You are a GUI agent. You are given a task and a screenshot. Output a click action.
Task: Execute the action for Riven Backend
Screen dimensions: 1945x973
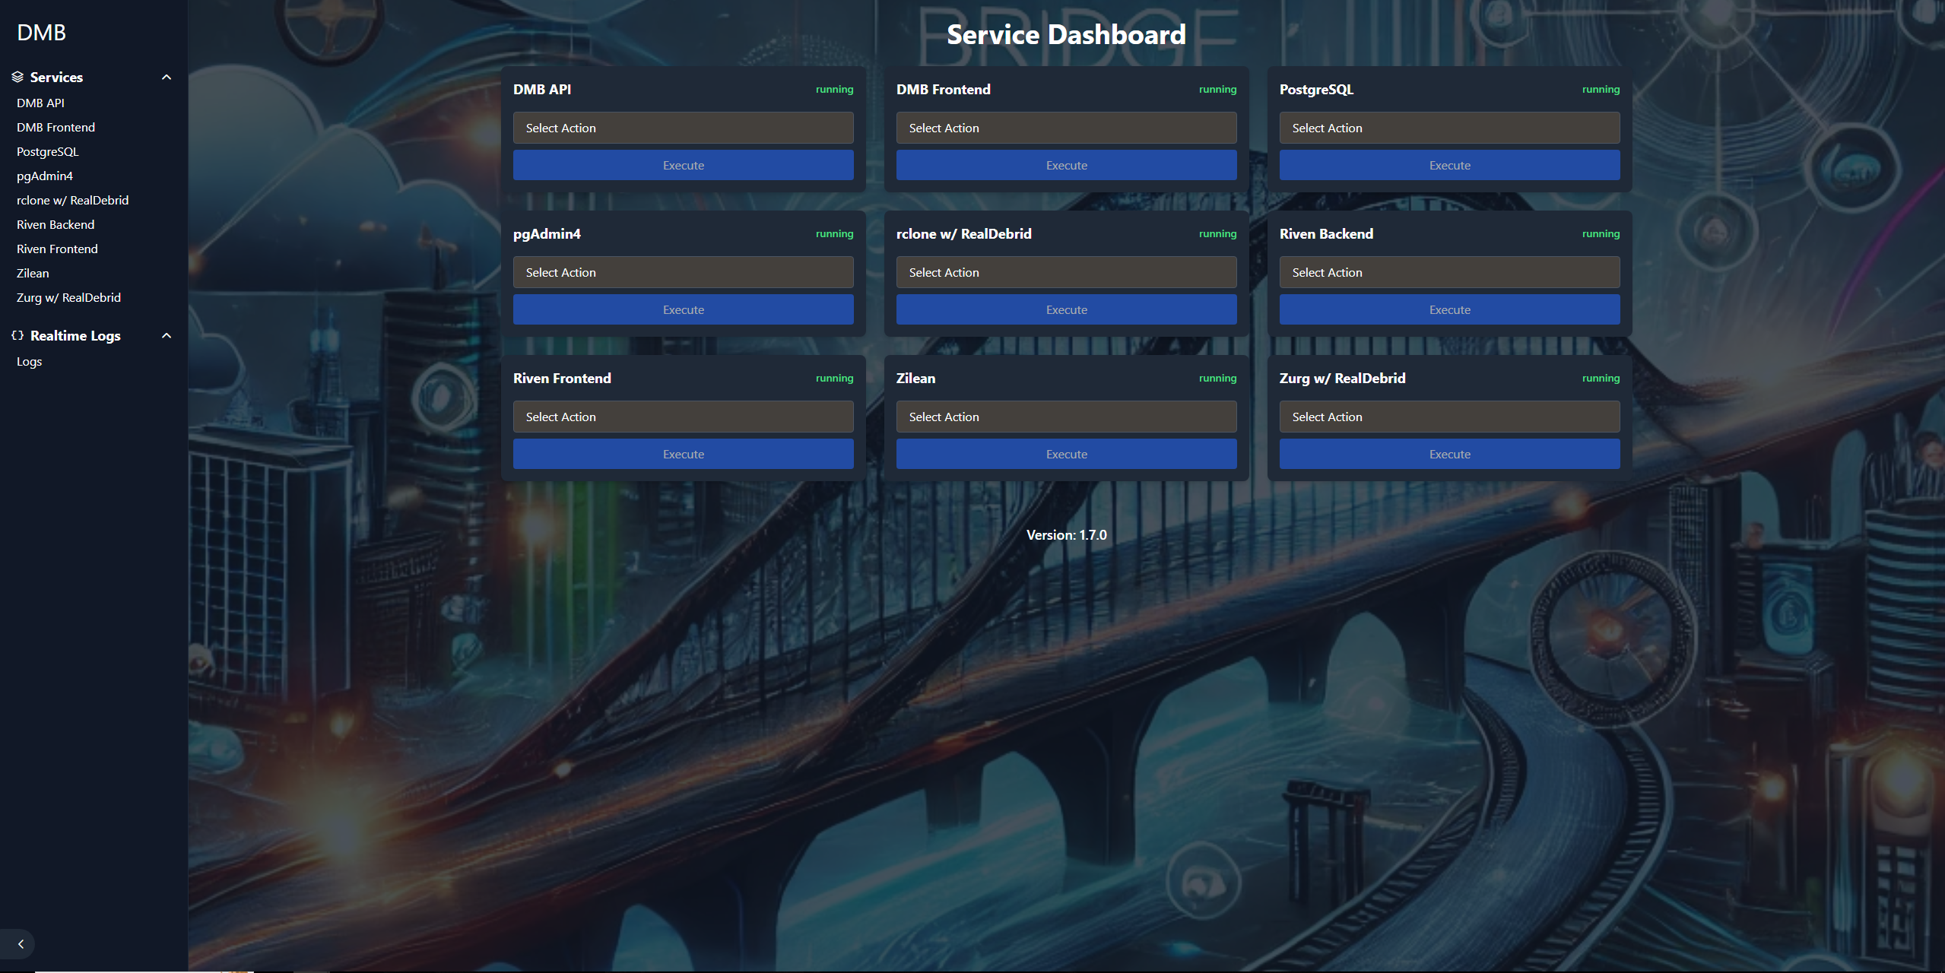pos(1449,309)
